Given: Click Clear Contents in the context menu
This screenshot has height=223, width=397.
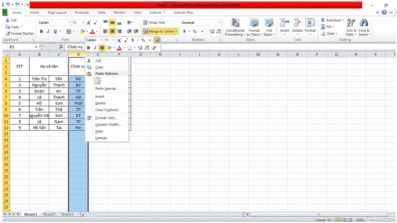Looking at the screenshot, I should [x=107, y=110].
